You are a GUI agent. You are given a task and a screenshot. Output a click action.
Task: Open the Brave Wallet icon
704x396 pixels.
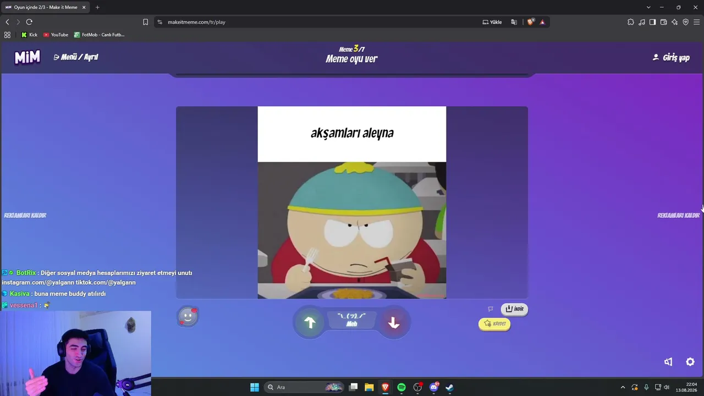tap(664, 22)
